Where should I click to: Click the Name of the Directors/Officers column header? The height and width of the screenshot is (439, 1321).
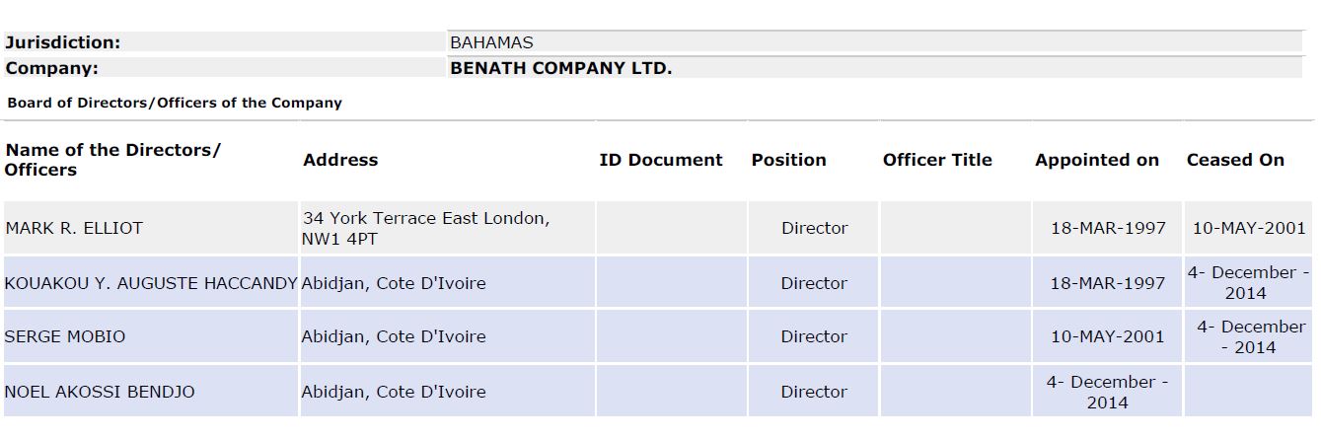[x=112, y=160]
